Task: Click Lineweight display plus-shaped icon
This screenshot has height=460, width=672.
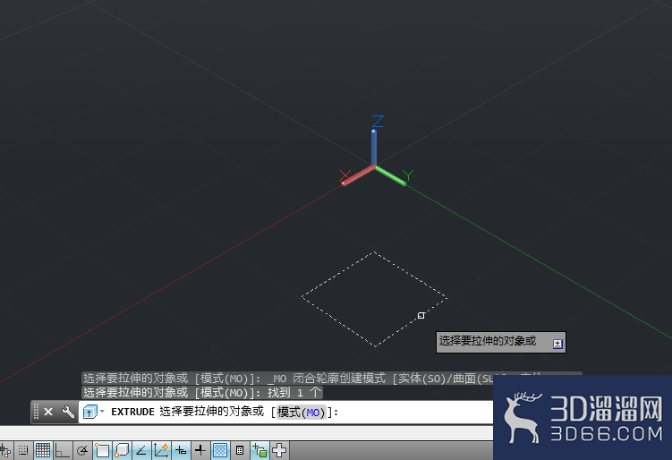Action: (x=200, y=450)
